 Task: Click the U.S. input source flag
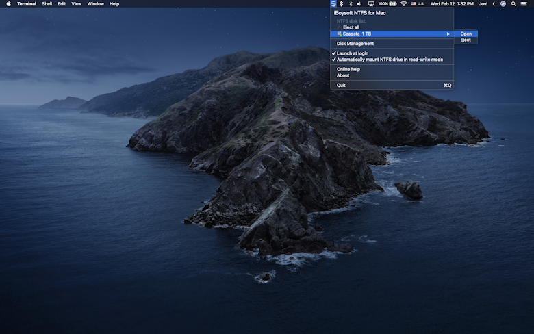tap(418, 3)
